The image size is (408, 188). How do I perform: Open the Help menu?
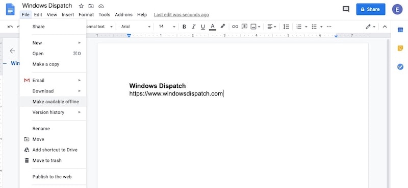pyautogui.click(x=142, y=15)
